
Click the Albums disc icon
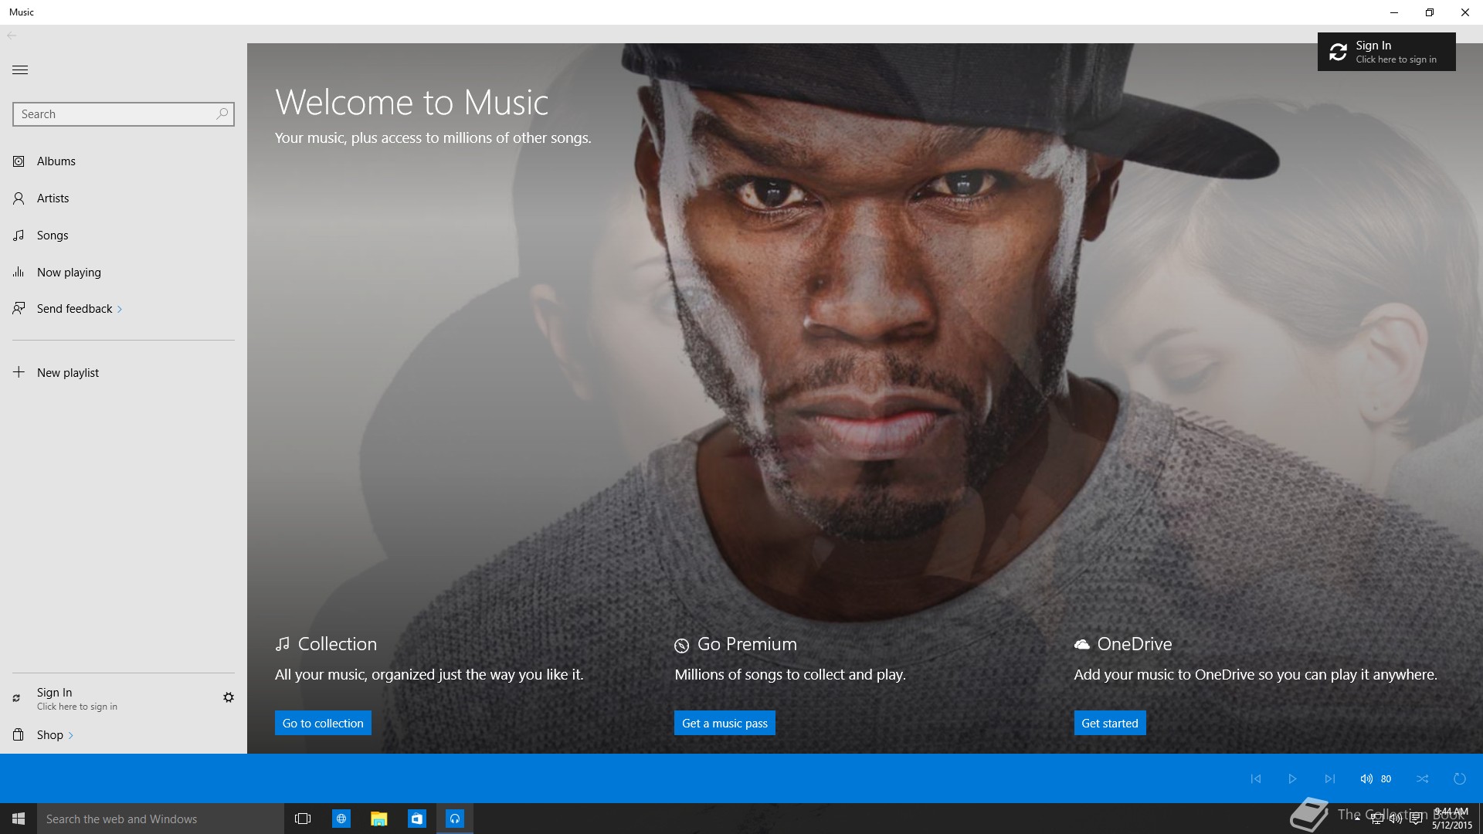(x=19, y=161)
